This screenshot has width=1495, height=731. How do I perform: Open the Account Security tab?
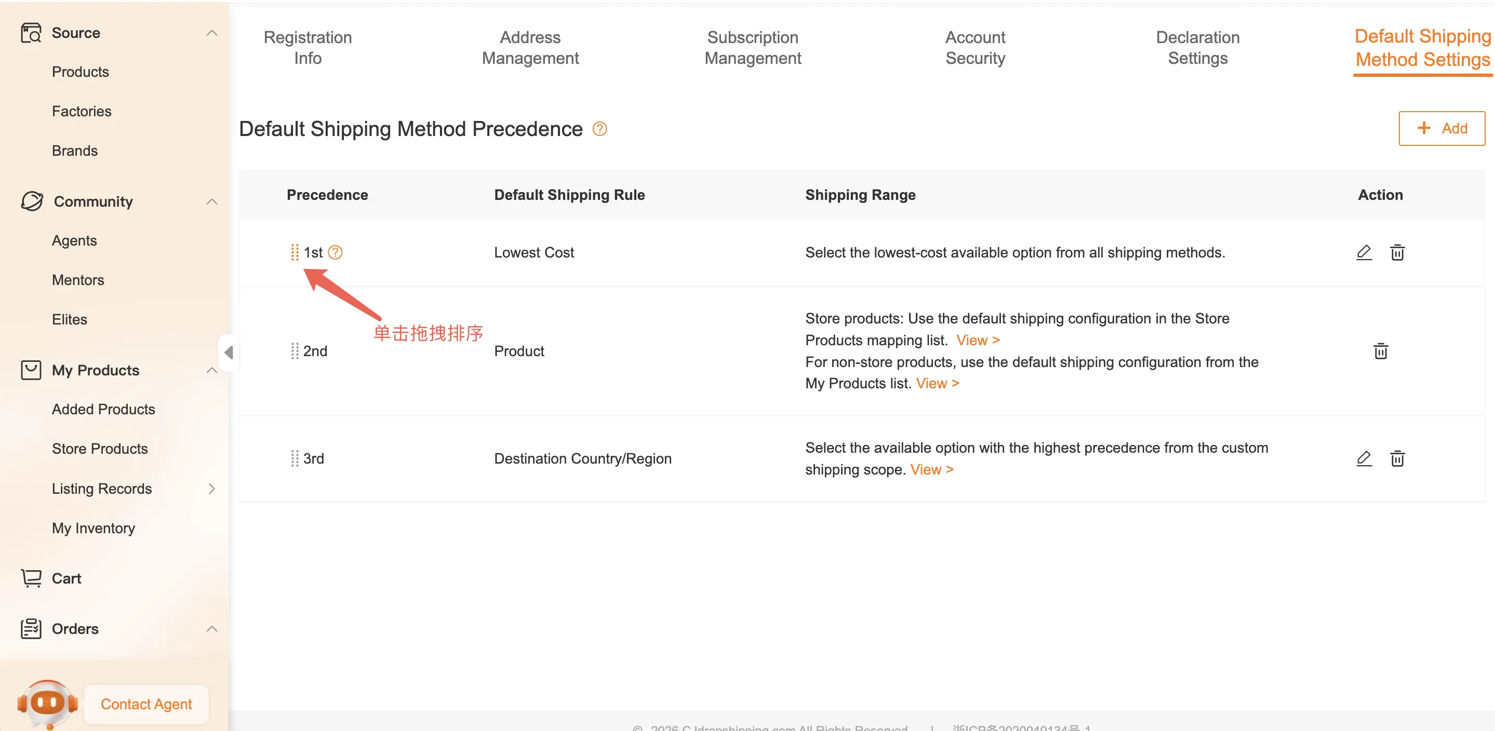975,48
